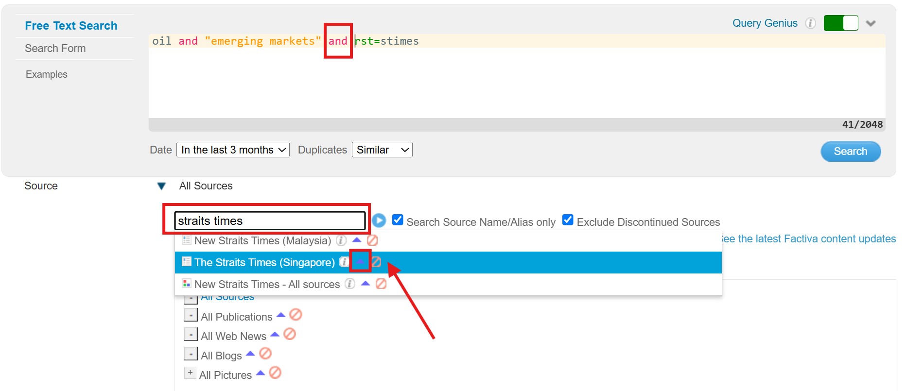This screenshot has height=391, width=906.
Task: Expand the chevron next to Query Genius
Action: coord(871,23)
